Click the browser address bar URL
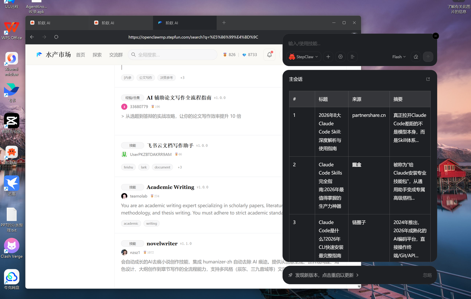Viewport: 471px width, 299px height. pyautogui.click(x=193, y=37)
